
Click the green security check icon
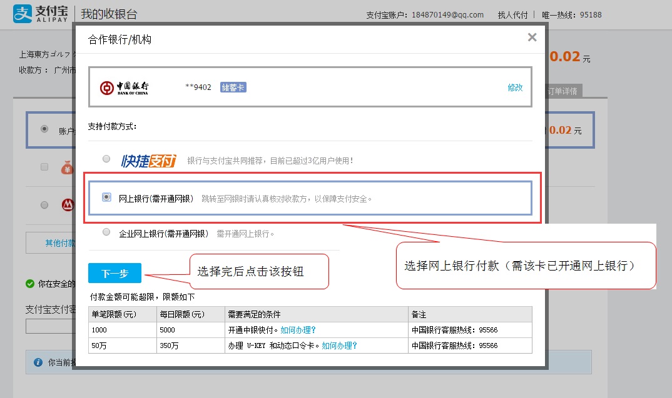click(30, 284)
